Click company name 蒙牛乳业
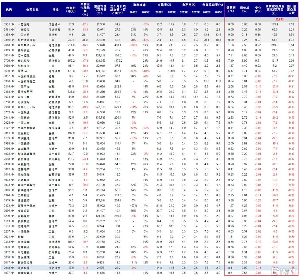This screenshot has width=301, height=278. [x=24, y=50]
